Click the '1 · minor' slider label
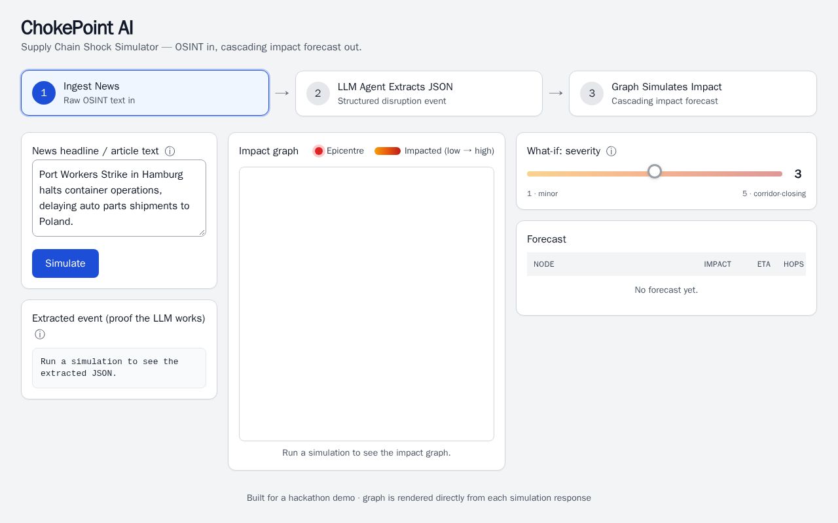The image size is (838, 523). (543, 194)
